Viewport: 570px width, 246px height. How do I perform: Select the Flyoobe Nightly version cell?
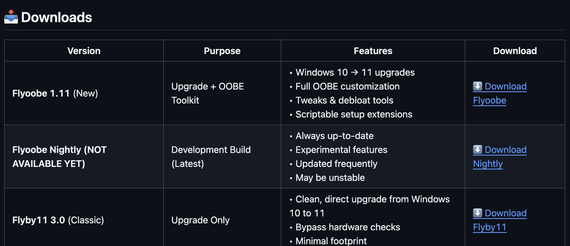point(60,157)
